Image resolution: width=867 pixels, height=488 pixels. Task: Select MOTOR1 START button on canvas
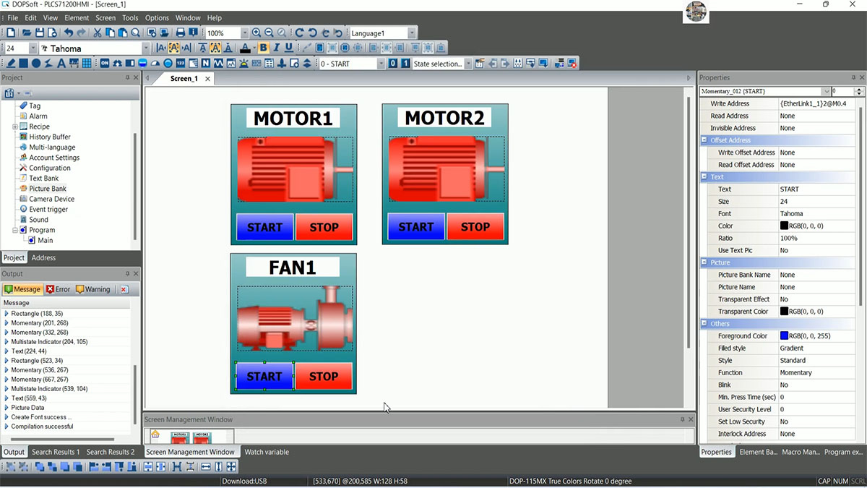pyautogui.click(x=264, y=227)
